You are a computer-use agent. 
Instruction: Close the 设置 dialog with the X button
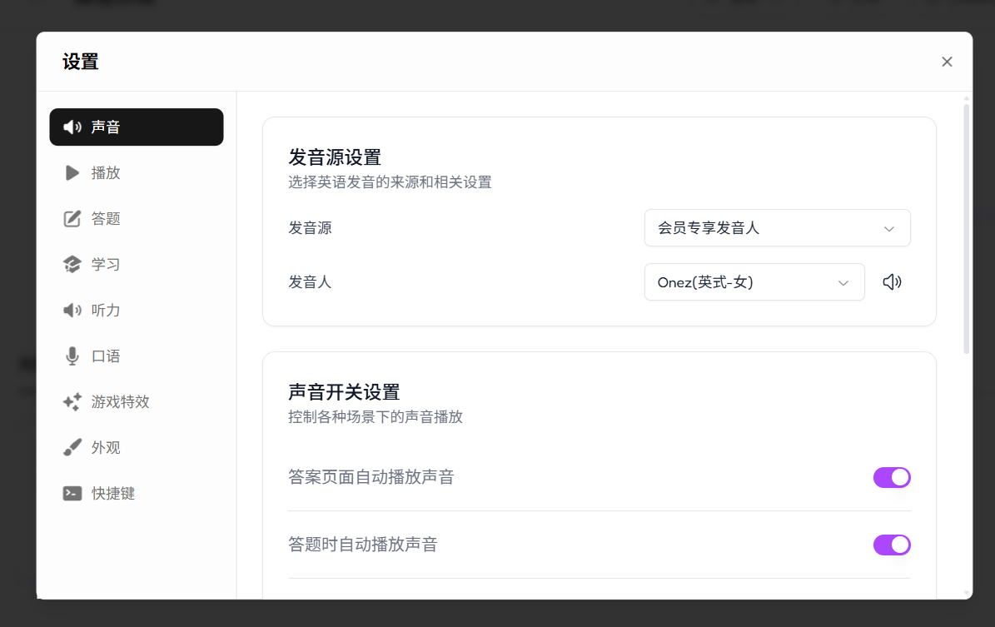coord(947,62)
